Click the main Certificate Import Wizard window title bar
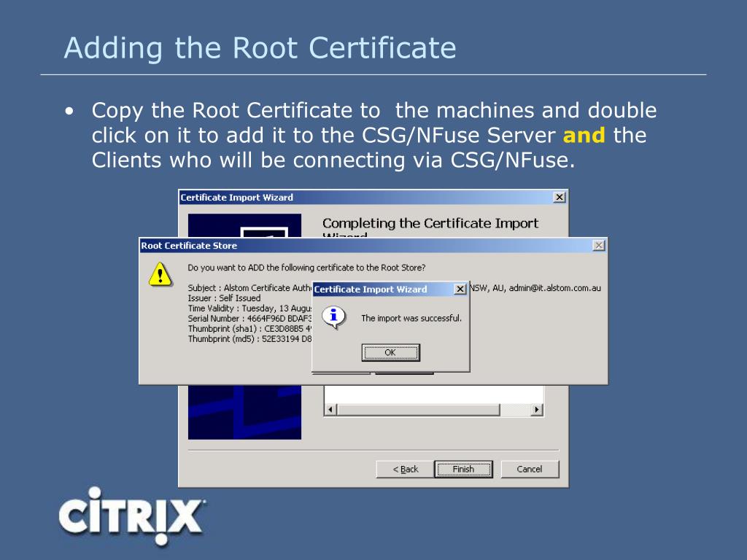The height and width of the screenshot is (560, 747). click(x=365, y=198)
